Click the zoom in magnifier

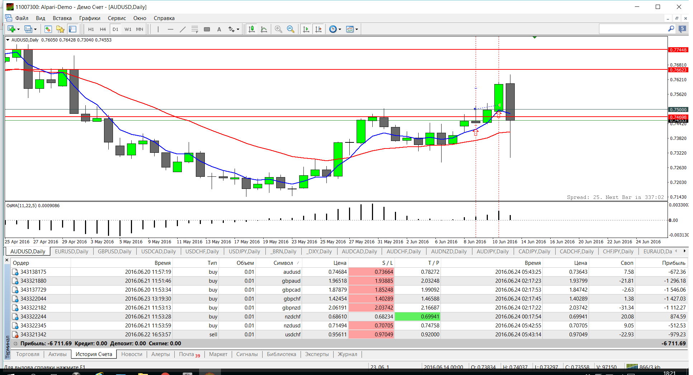click(x=278, y=29)
